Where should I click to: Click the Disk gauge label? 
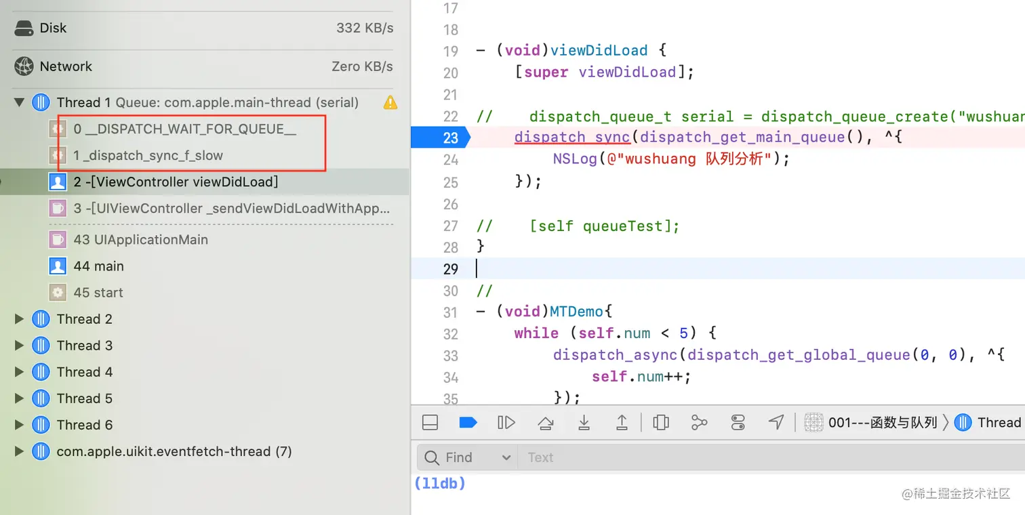(x=53, y=28)
